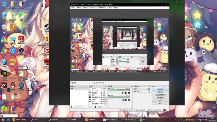The height and width of the screenshot is (122, 217).
Task: Toggle visibility of 显示器捕获 source
Action: tap(101, 104)
